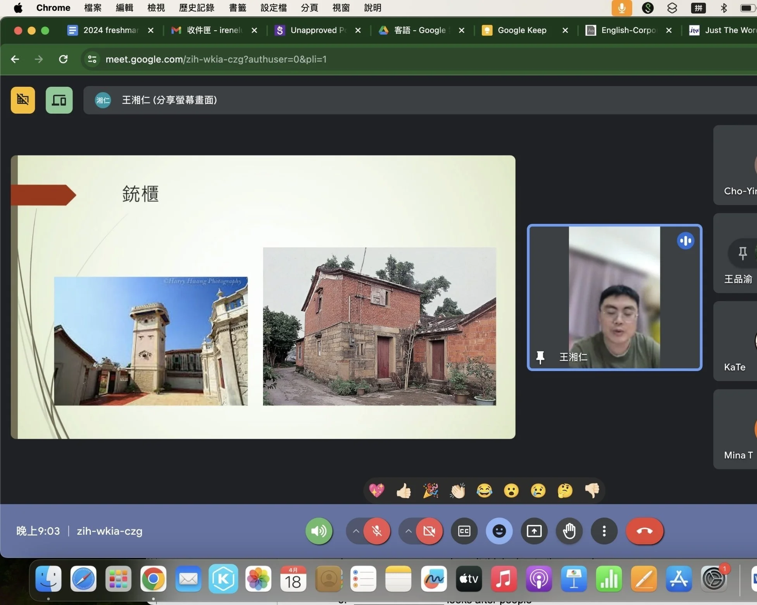This screenshot has width=757, height=605.
Task: Expand the microphone audio options chevron
Action: (x=355, y=531)
